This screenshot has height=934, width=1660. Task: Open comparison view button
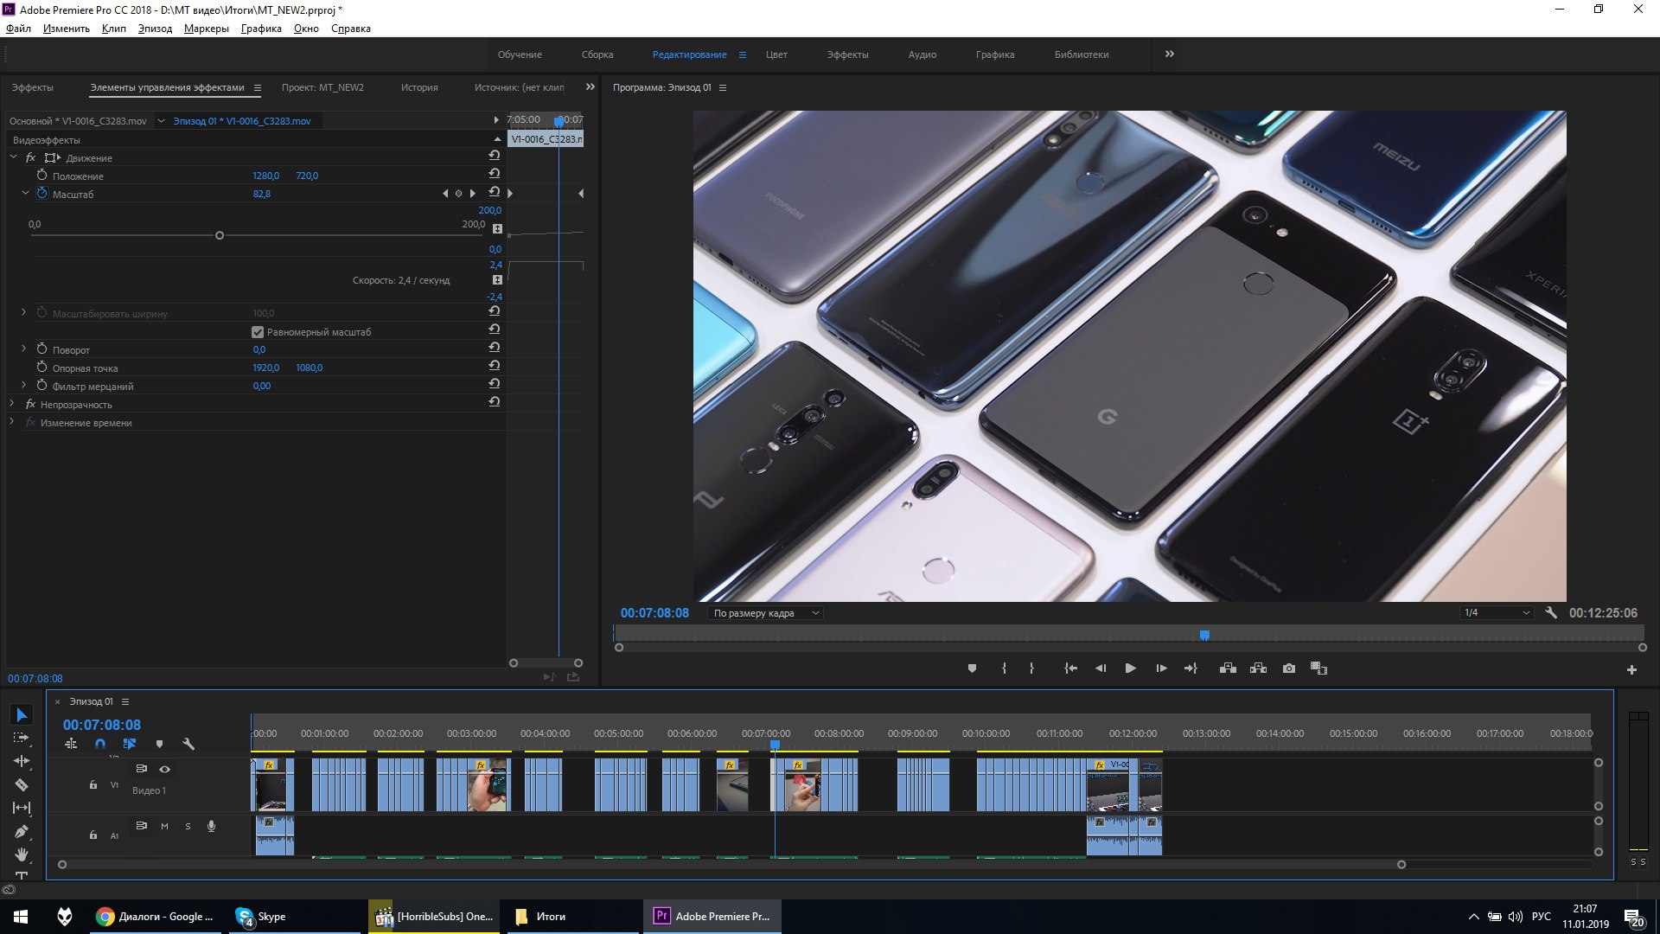click(x=1318, y=669)
